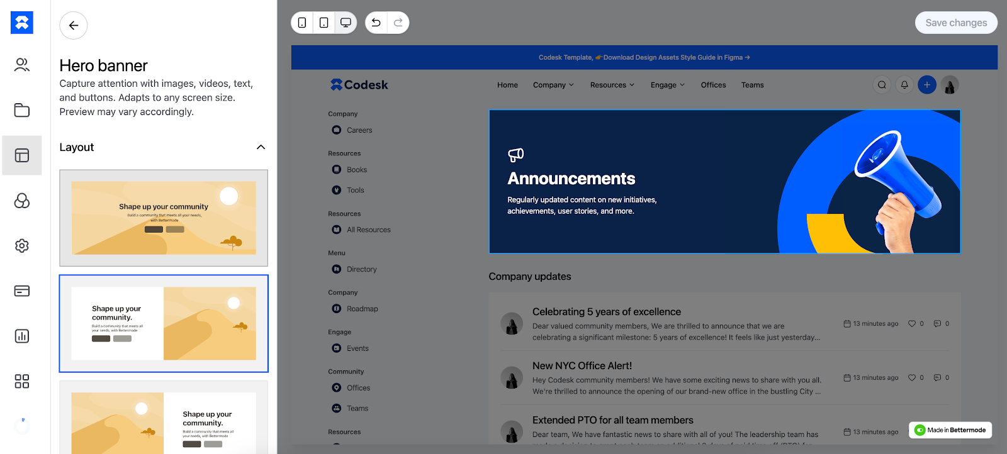Viewport: 1007px width, 454px height.
Task: Click the redo arrow
Action: pyautogui.click(x=398, y=23)
